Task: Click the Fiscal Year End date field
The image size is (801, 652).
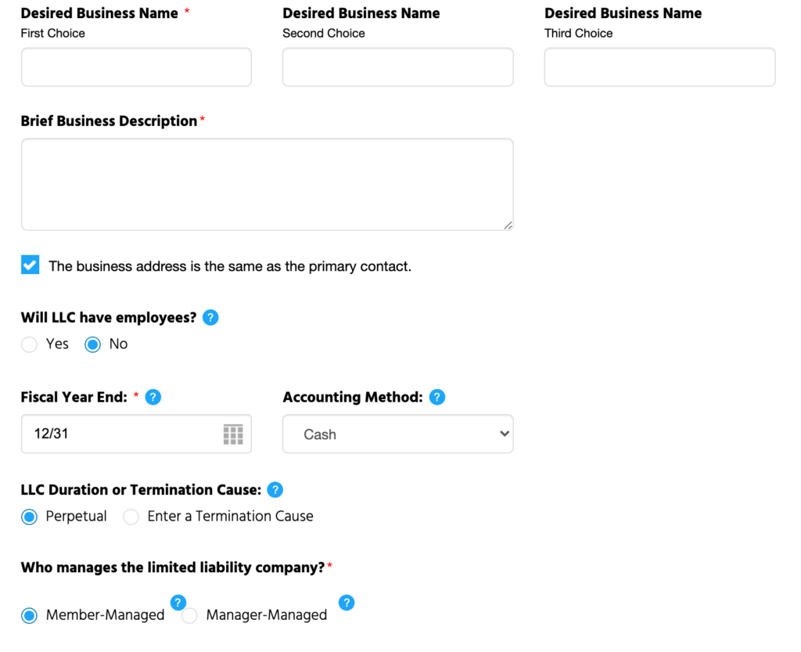Action: tap(136, 434)
